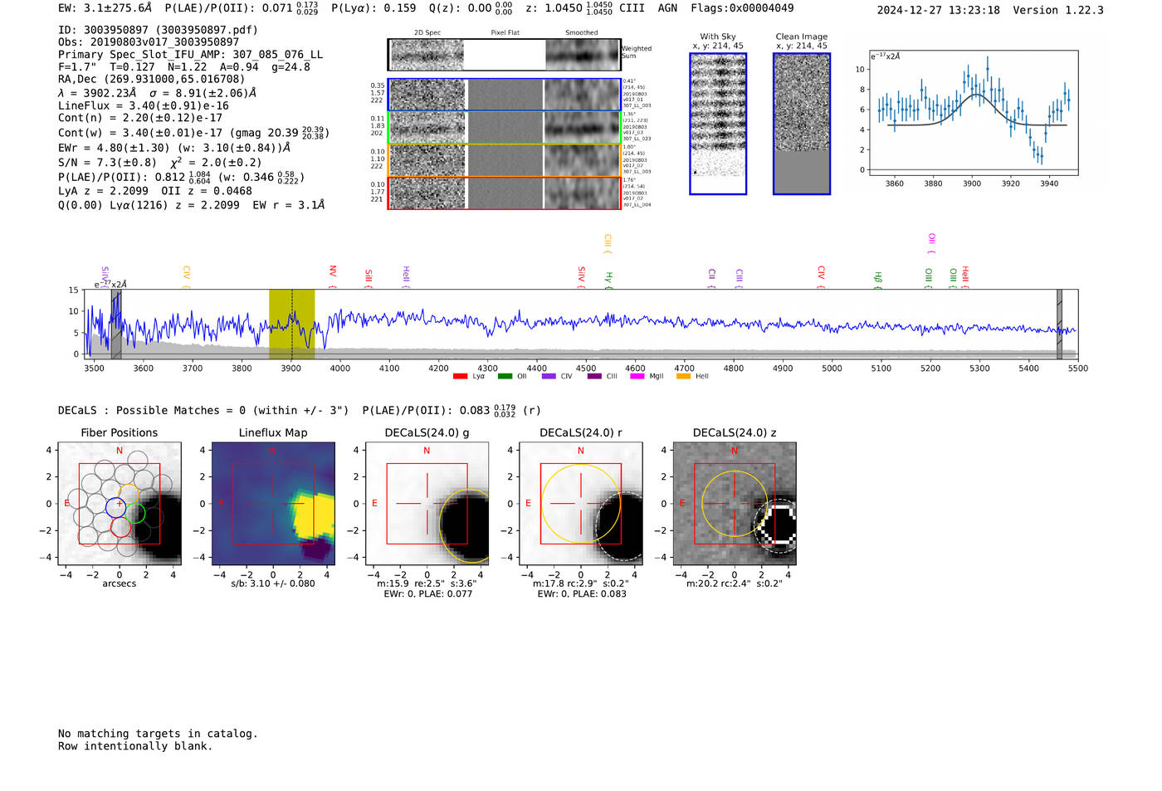Click No matching targets in catalog text
The image size is (1162, 791).
click(x=158, y=734)
